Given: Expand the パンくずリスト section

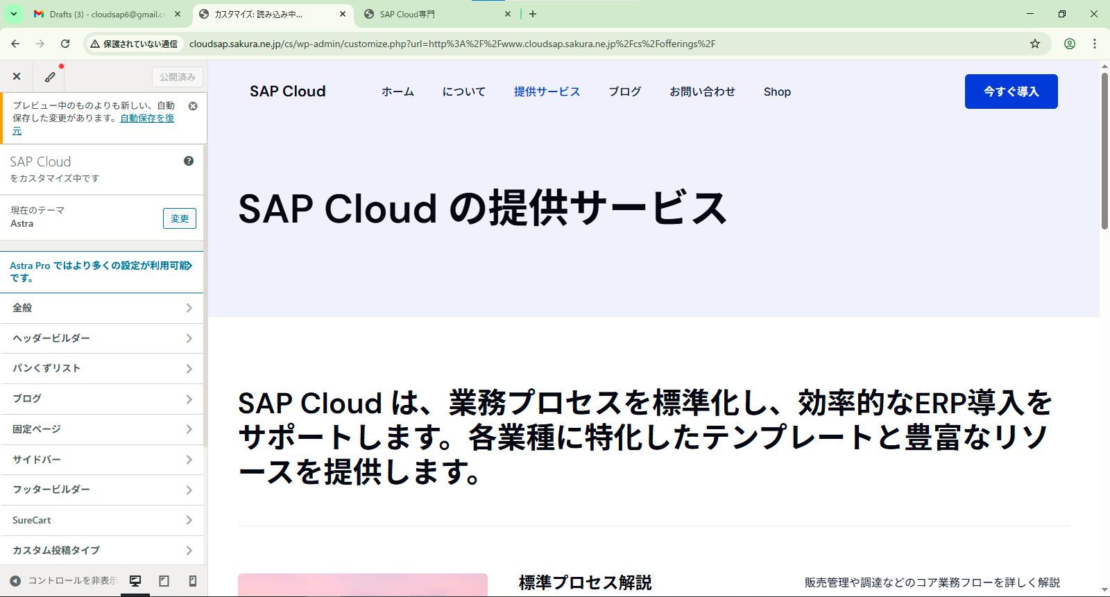Looking at the screenshot, I should (102, 368).
